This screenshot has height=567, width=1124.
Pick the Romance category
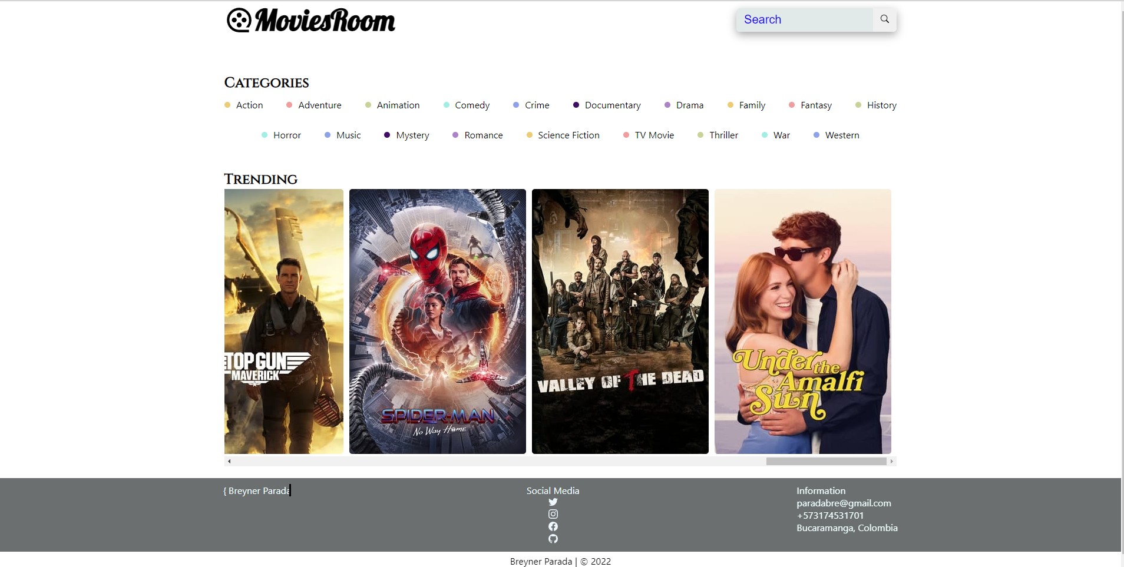click(478, 135)
